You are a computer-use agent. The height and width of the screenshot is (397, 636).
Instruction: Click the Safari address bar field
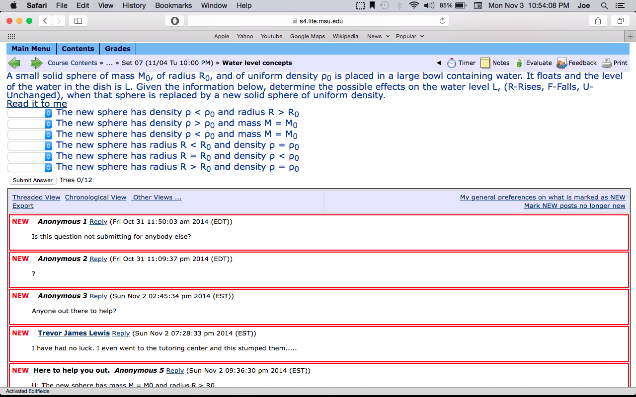tap(318, 21)
